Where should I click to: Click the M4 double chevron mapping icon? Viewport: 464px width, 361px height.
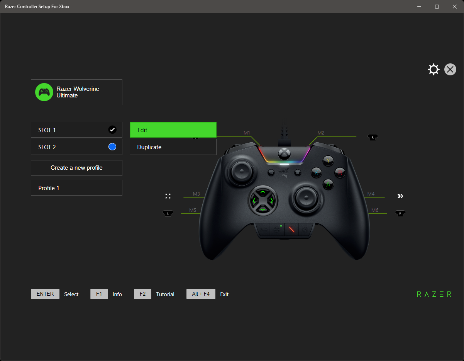[x=400, y=196]
